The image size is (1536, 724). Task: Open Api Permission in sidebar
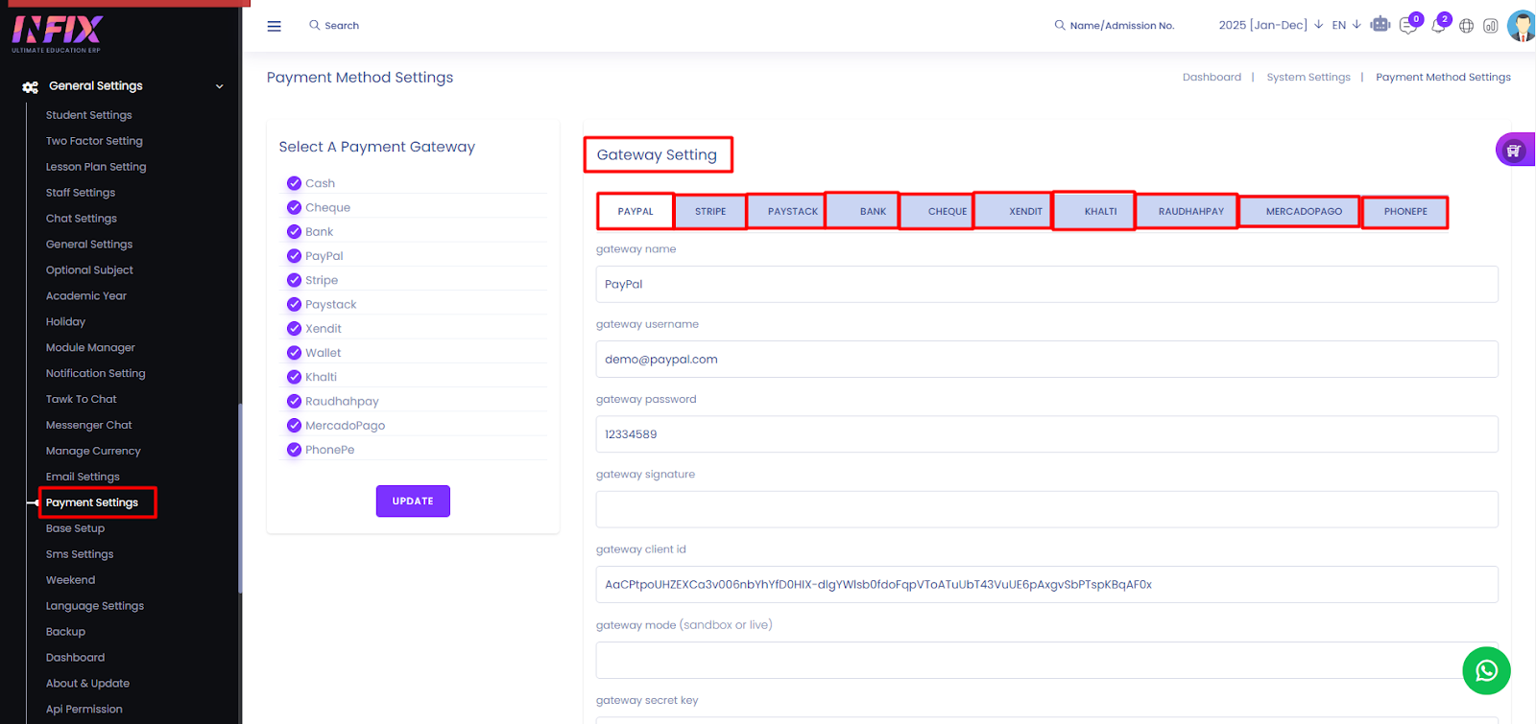[x=84, y=710]
